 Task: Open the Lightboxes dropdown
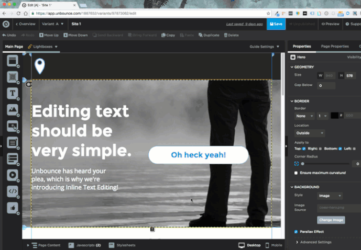pyautogui.click(x=43, y=47)
